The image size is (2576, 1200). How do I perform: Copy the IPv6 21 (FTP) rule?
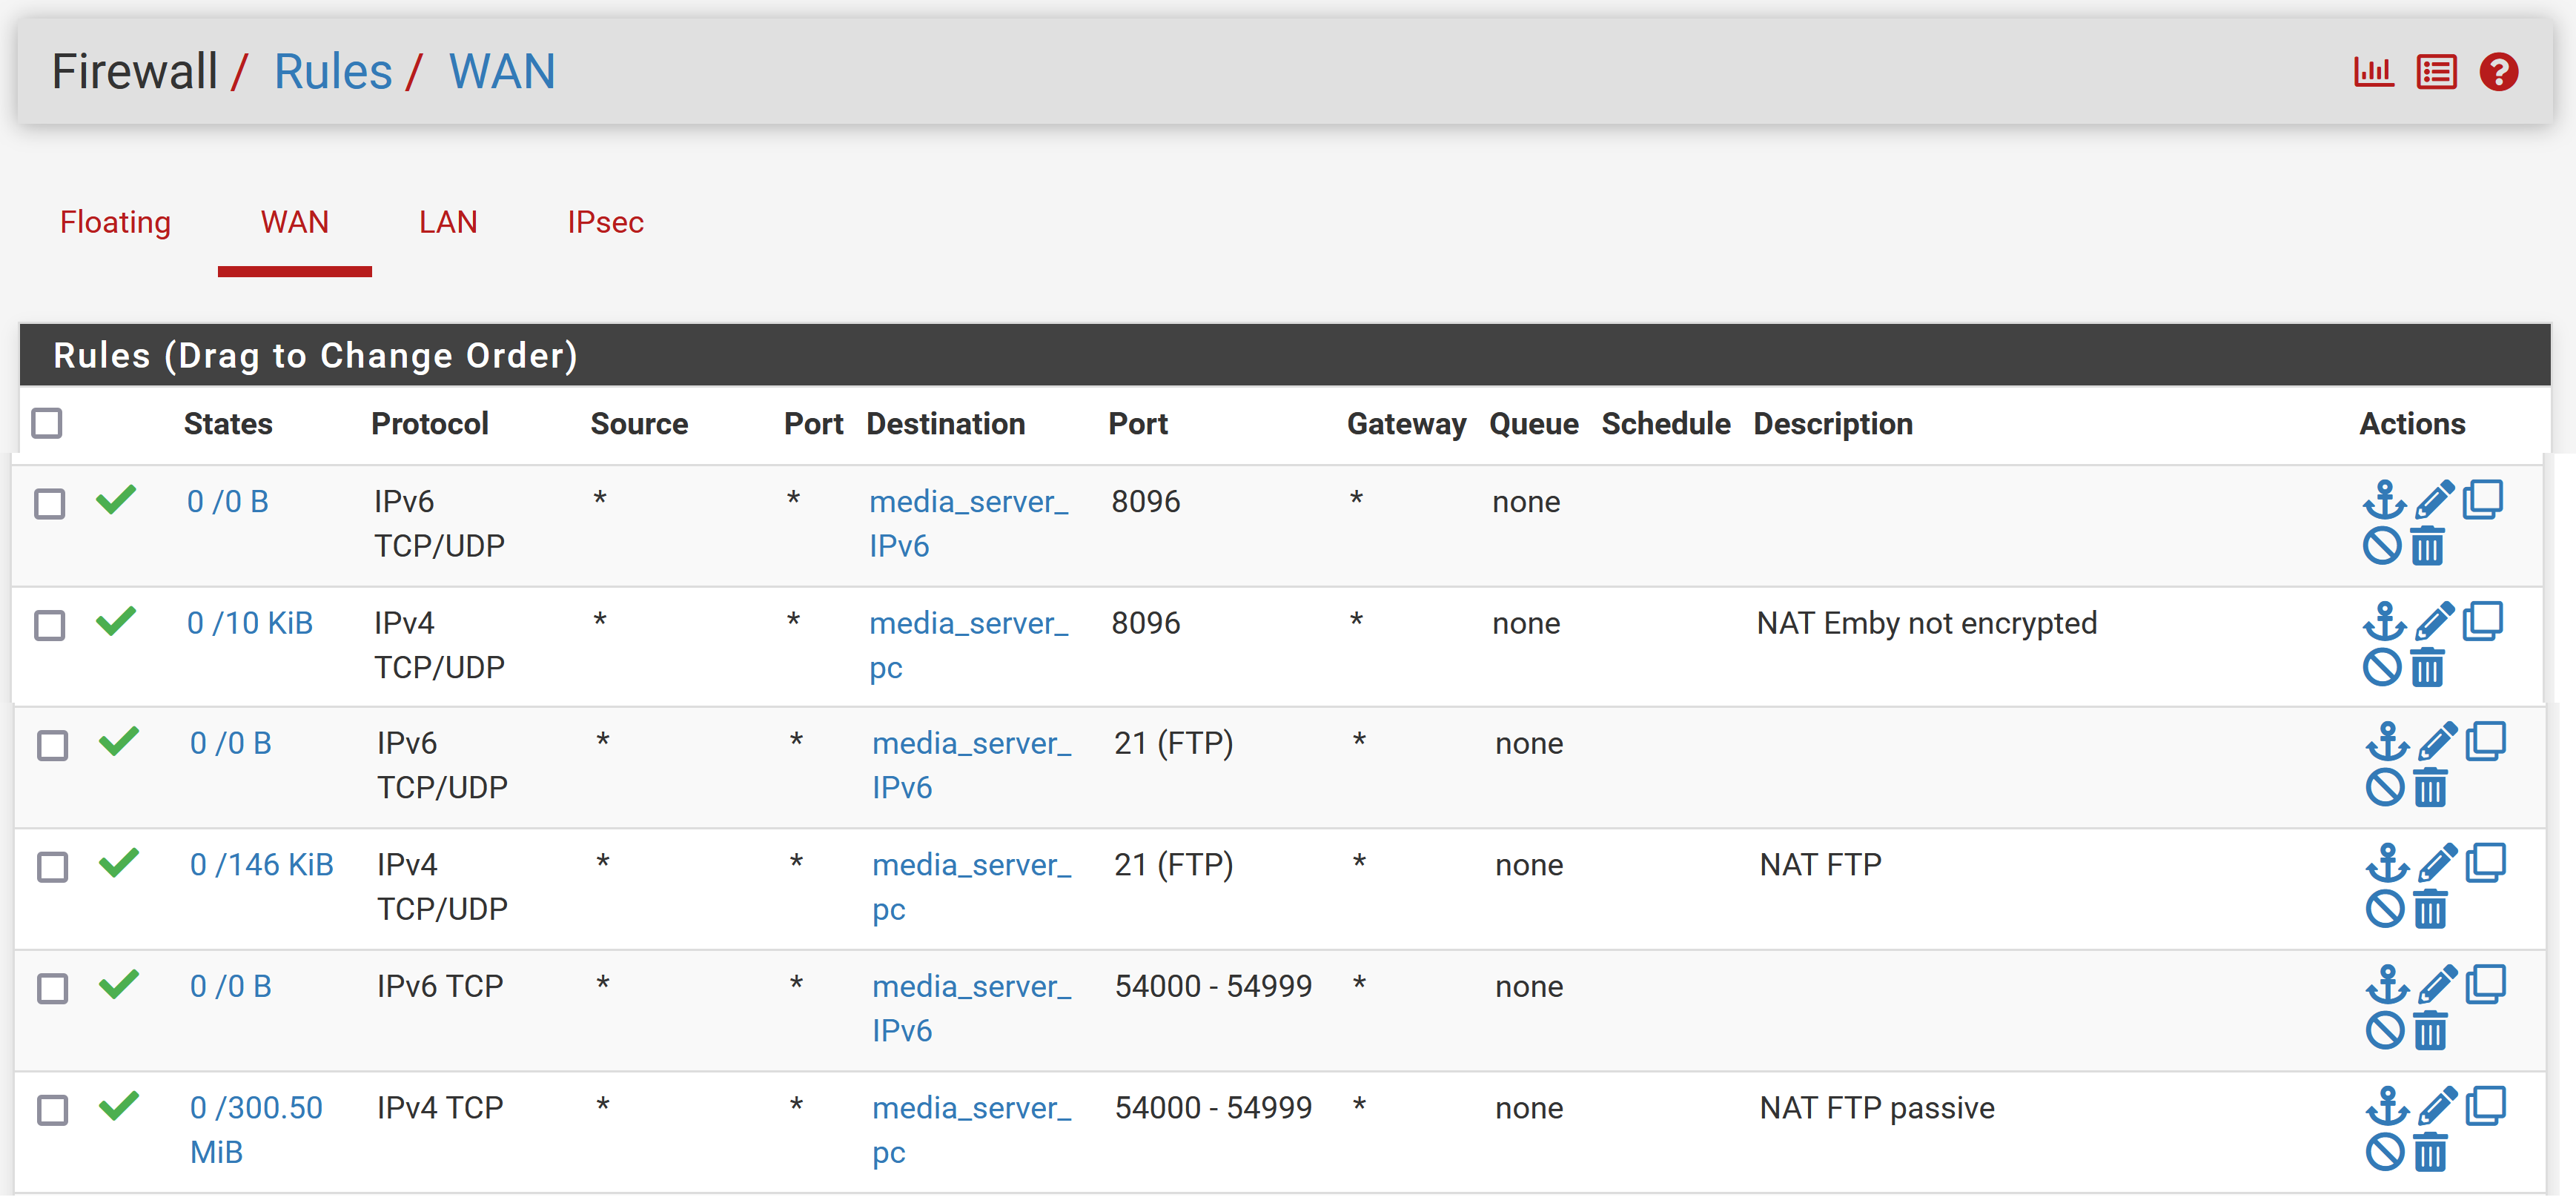click(x=2485, y=741)
